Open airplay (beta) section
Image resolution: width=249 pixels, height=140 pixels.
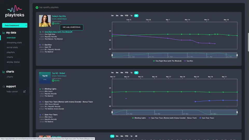point(13,62)
